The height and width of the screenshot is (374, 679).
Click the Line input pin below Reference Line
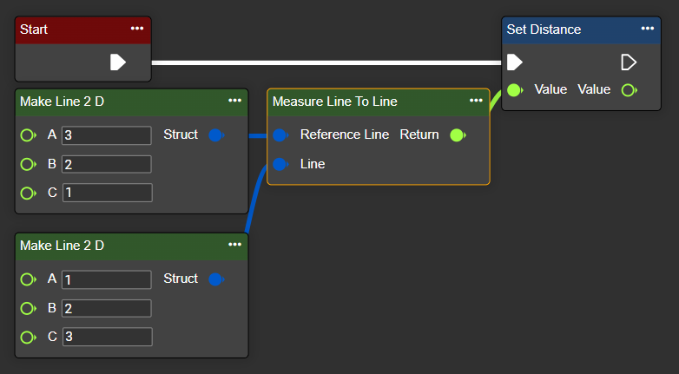tap(280, 163)
